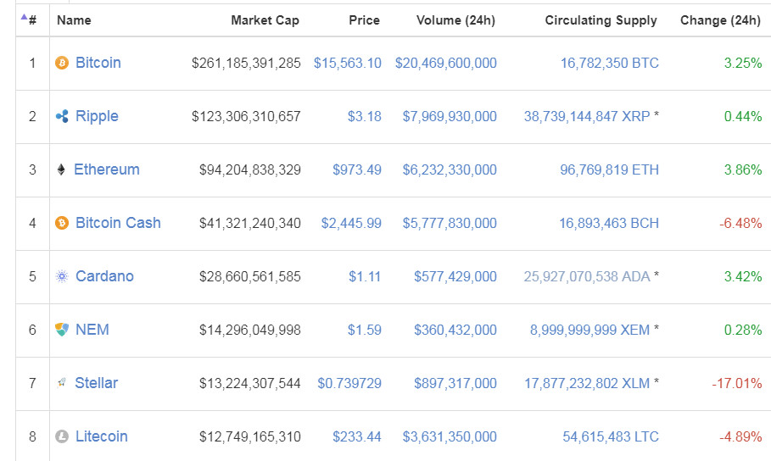Open the Bitcoin Cash name link
This screenshot has width=771, height=461.
(118, 223)
